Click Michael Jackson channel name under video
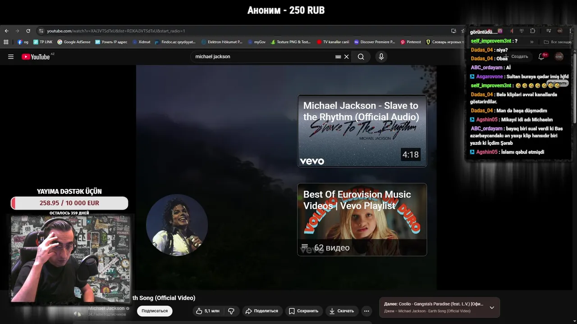Screen dimensions: 577x324 click(106, 308)
